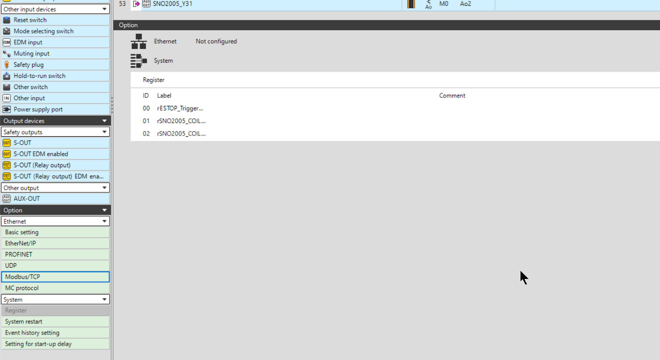
Task: Click the S-OUT (Relay output) EDM enabled icon
Action: [7, 176]
